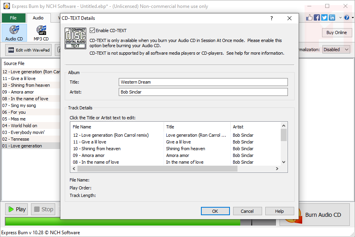
Task: Select 11 - Give a lil love in source list
Action: click(x=31, y=78)
